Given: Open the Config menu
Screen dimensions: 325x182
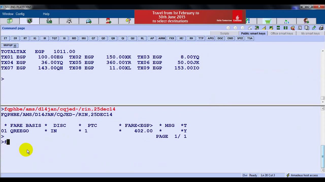Looking at the screenshot, I should (x=20, y=14).
